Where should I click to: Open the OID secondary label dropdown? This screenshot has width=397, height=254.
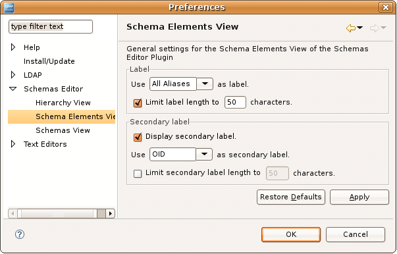coord(204,154)
